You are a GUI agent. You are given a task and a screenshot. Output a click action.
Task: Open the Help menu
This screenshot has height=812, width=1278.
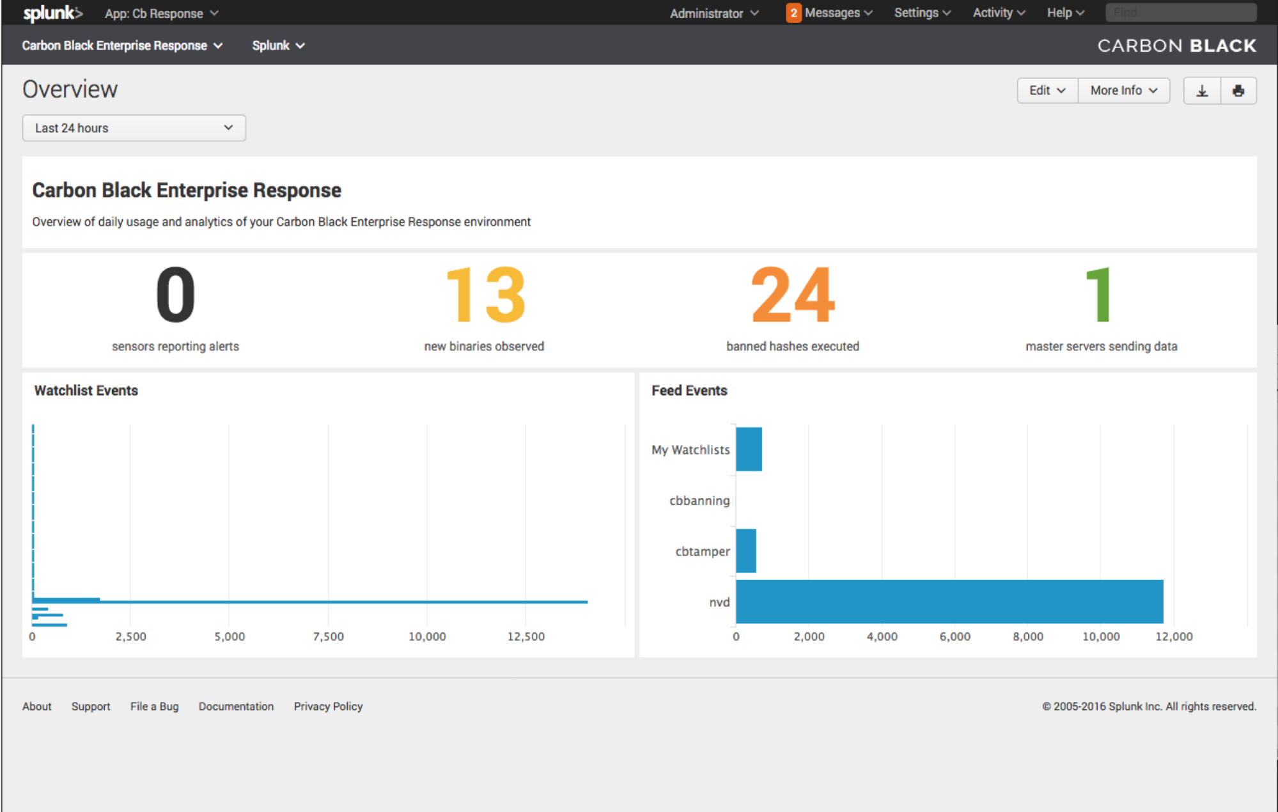(1065, 13)
